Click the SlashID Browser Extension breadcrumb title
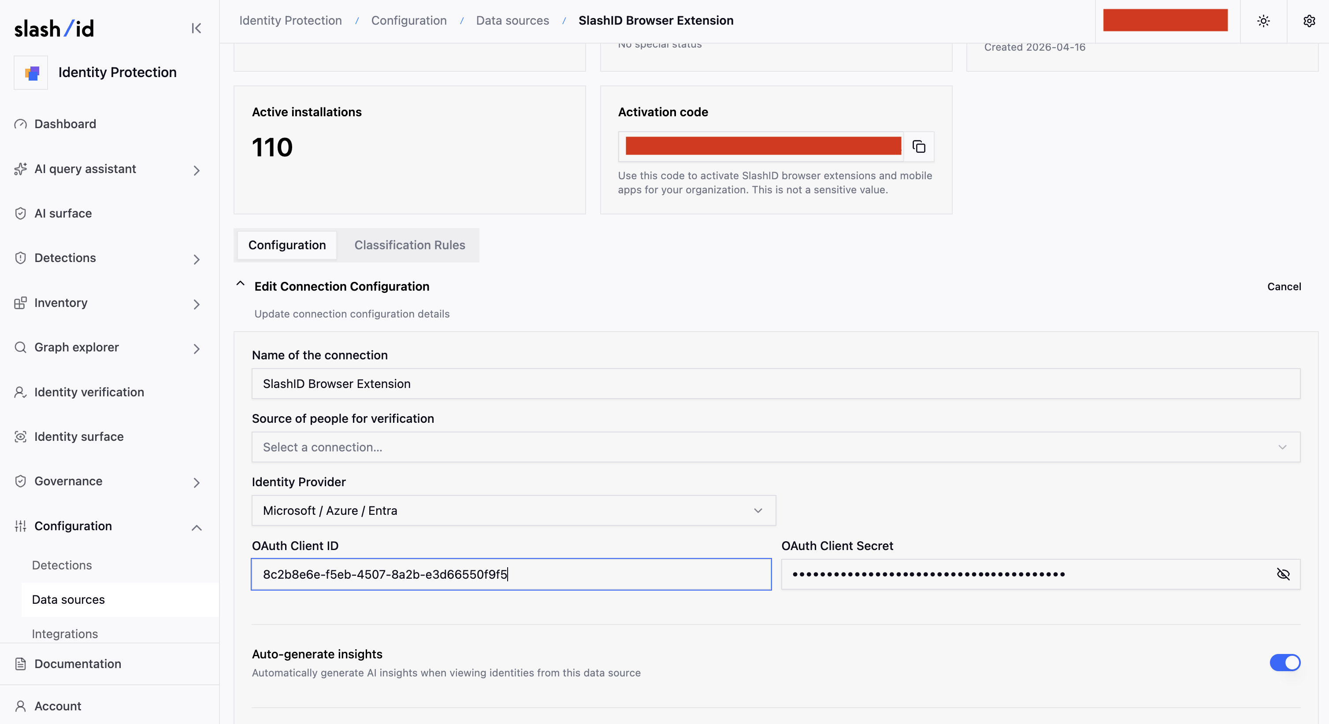This screenshot has width=1329, height=724. (x=656, y=21)
